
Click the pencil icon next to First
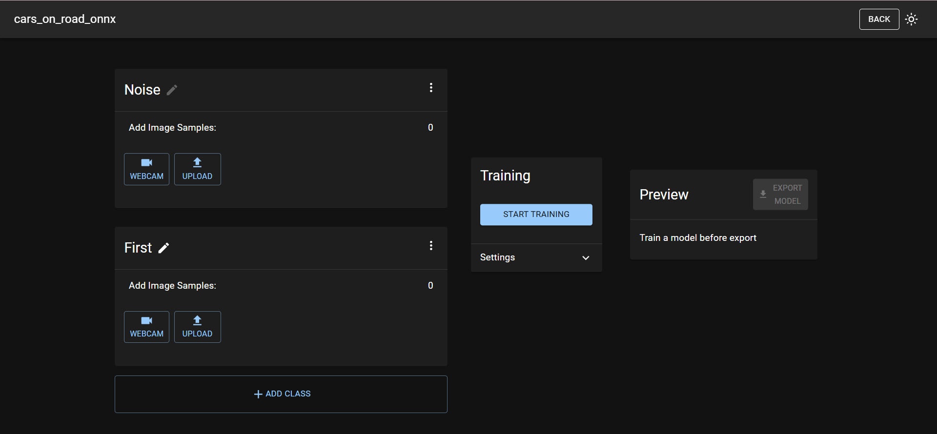164,248
